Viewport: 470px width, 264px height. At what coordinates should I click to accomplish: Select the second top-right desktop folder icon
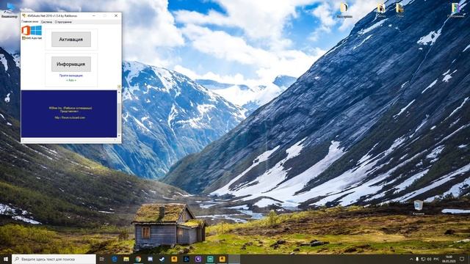[381, 10]
